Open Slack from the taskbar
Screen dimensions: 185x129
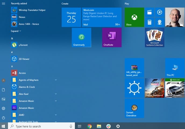(108, 126)
